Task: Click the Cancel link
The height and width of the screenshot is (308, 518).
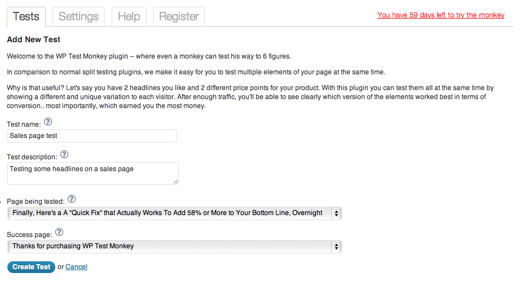Action: 76,267
